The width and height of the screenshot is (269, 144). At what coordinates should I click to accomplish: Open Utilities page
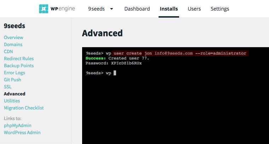click(12, 101)
